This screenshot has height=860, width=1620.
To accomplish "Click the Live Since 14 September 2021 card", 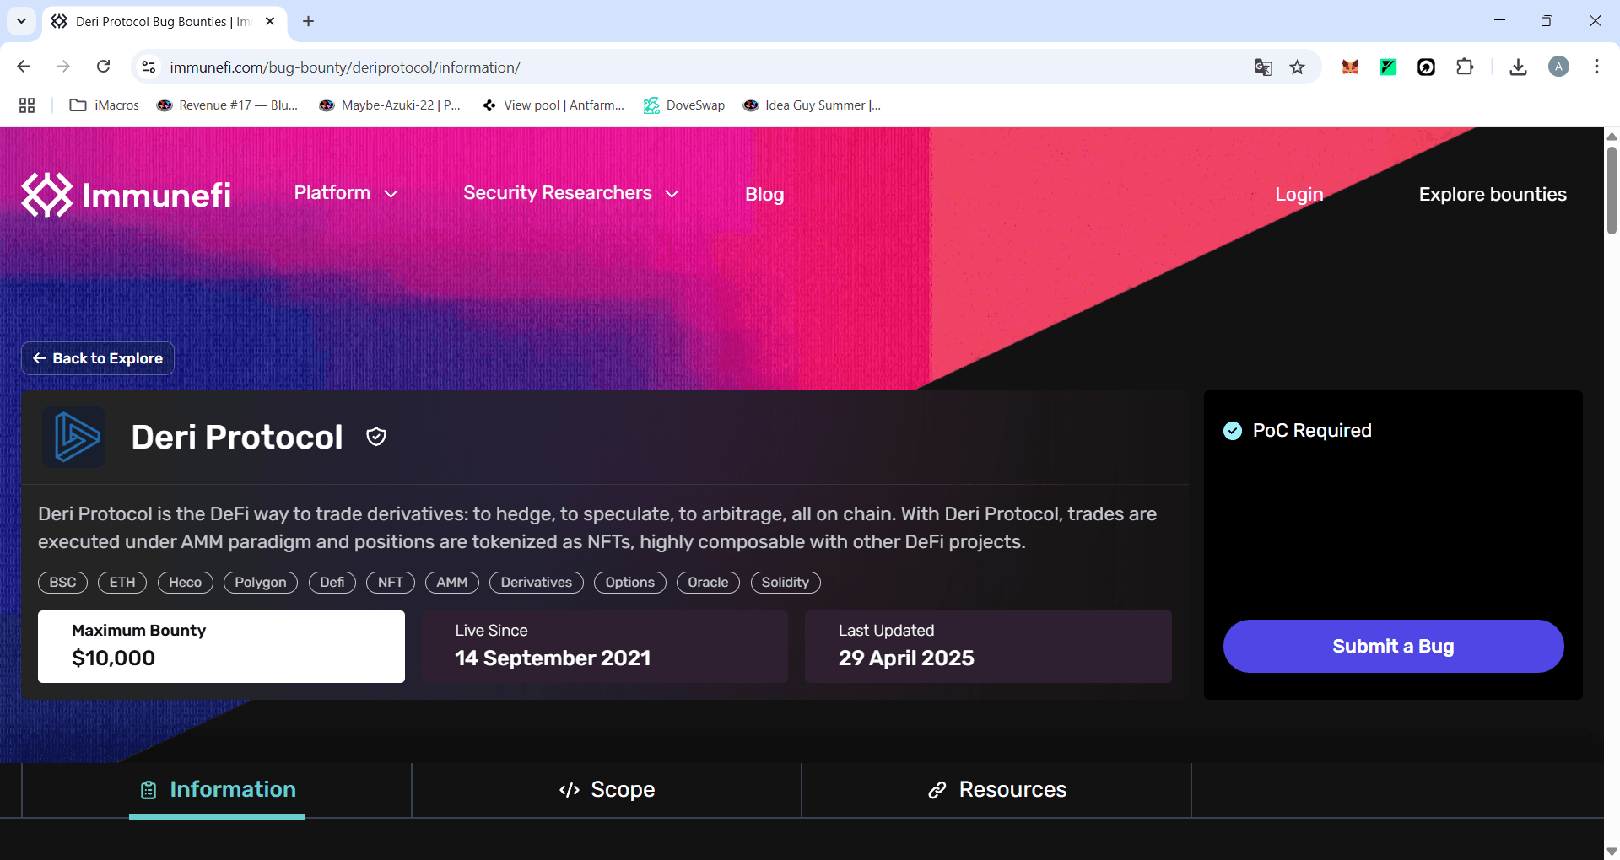I will 605,647.
